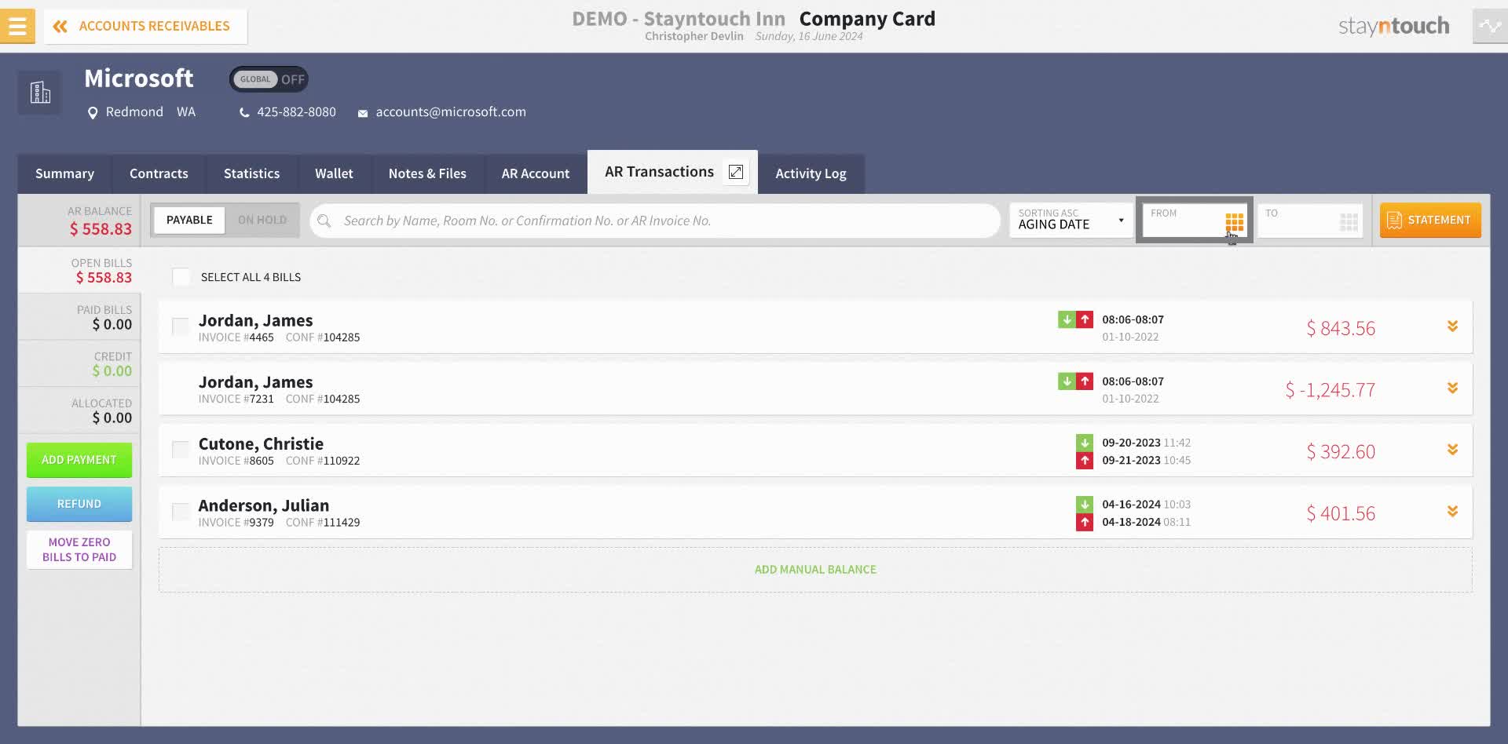The image size is (1508, 744).
Task: Select the Open Bills section
Action: [x=79, y=271]
